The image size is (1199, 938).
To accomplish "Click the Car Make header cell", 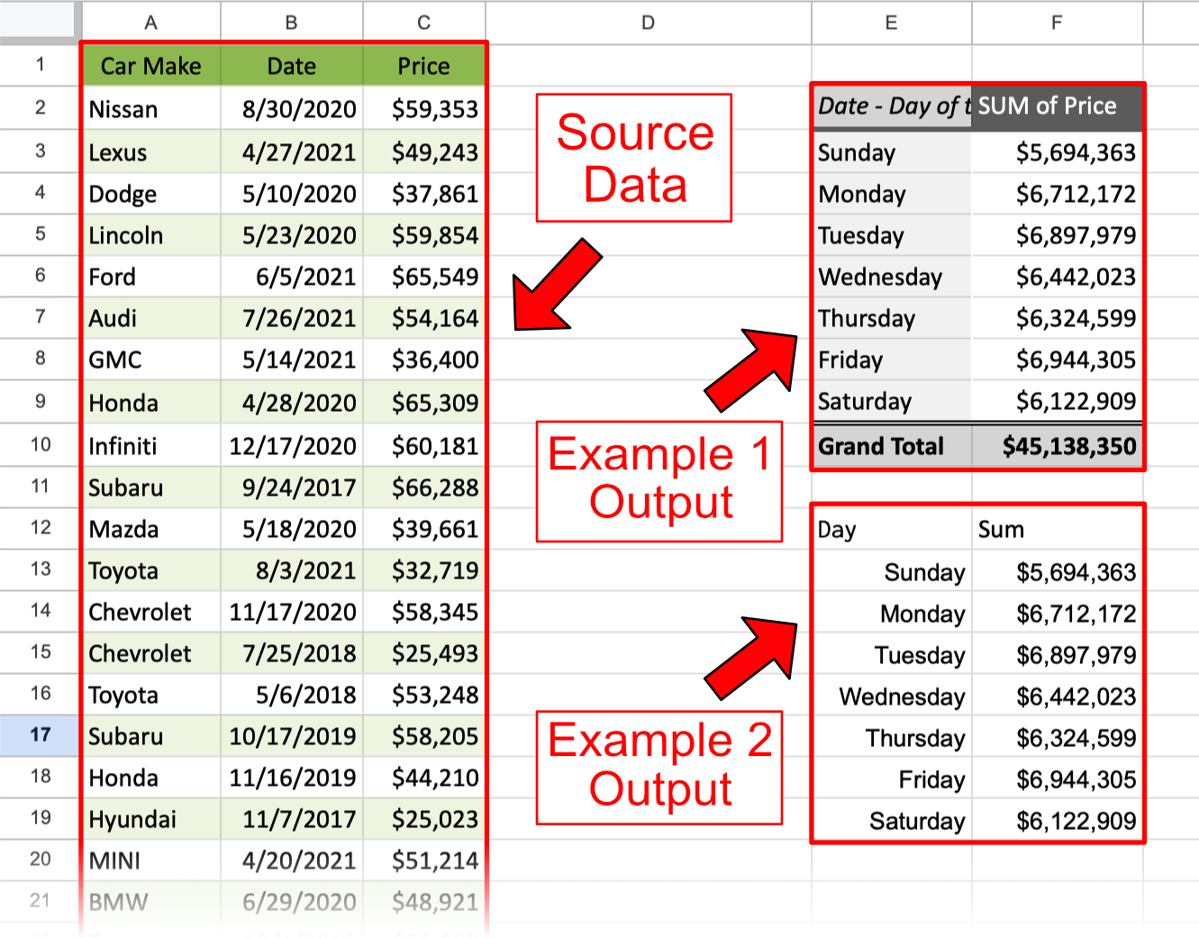I will coord(150,66).
